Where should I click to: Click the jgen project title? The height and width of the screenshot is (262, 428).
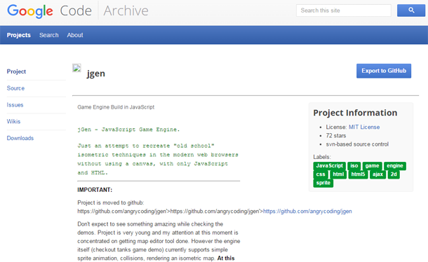[96, 74]
